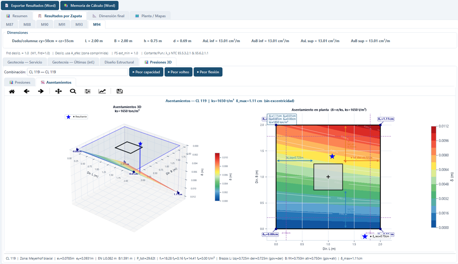View the Diseño Estructural tab

[x=119, y=62]
